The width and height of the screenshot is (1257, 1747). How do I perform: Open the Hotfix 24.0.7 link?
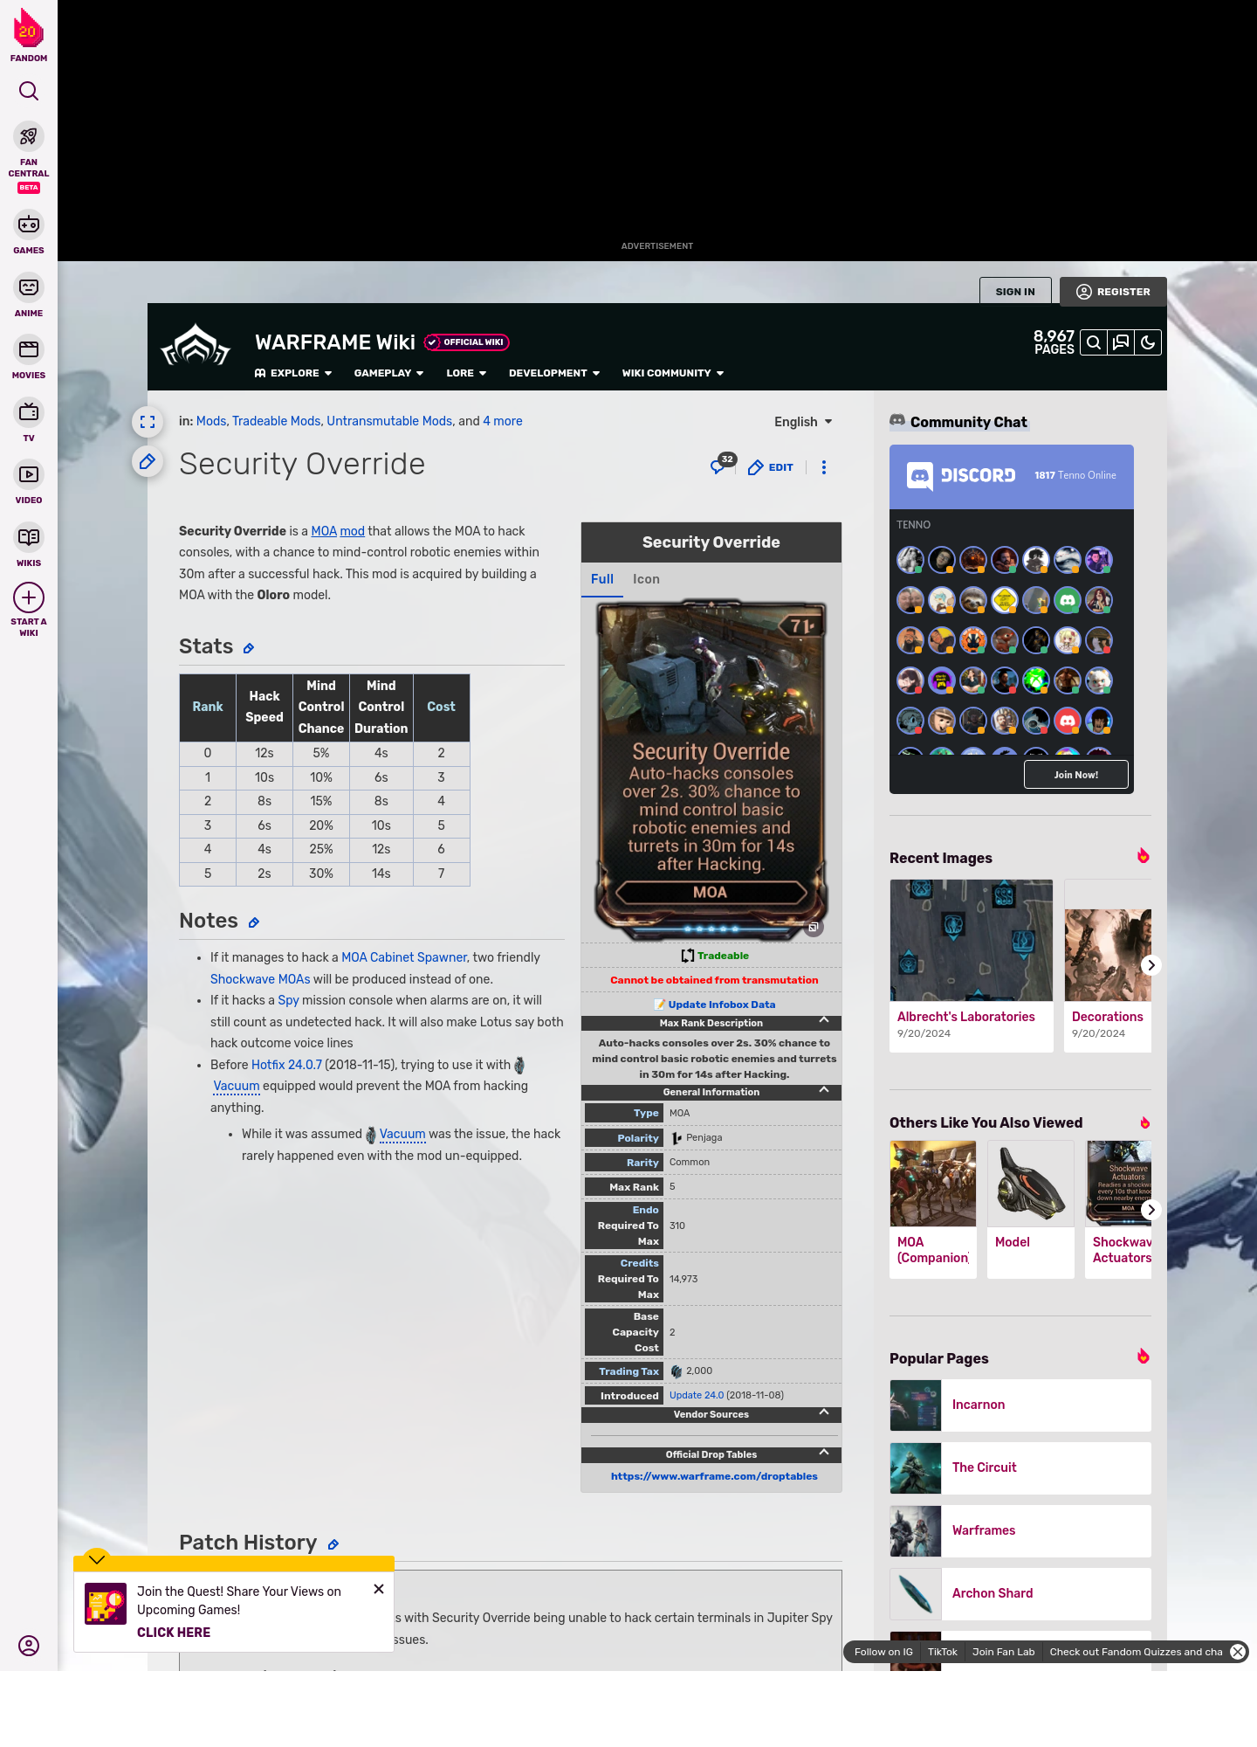pos(286,1065)
